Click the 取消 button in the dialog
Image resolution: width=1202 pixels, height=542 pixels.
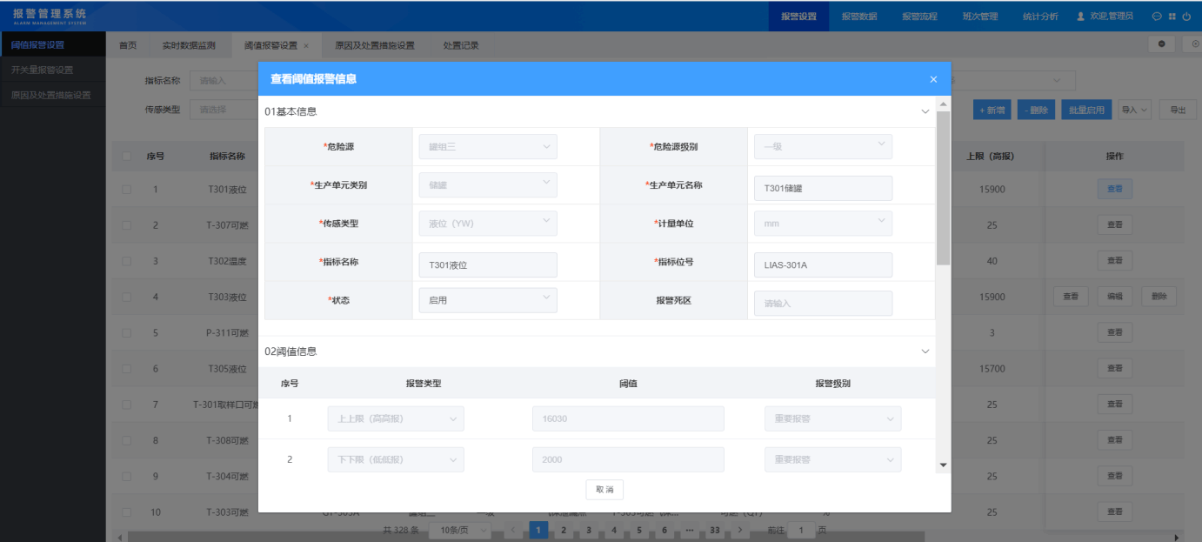pos(604,489)
